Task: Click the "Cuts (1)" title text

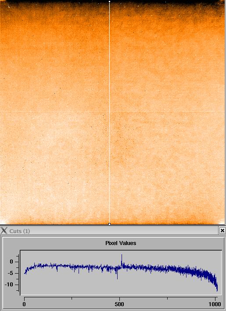Action: coord(20,231)
